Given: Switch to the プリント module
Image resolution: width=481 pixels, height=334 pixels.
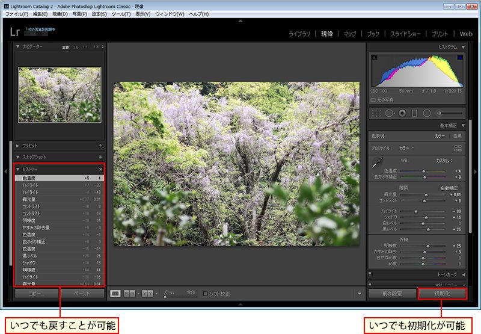Looking at the screenshot, I should [x=440, y=34].
